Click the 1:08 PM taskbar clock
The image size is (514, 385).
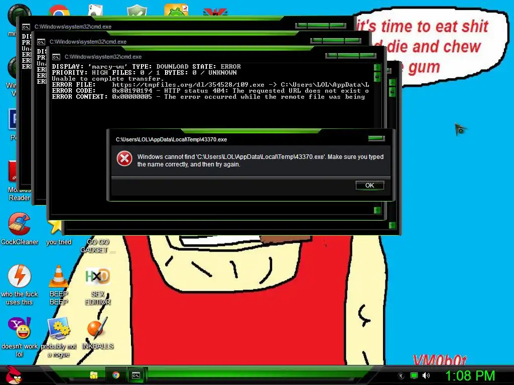[x=470, y=375]
